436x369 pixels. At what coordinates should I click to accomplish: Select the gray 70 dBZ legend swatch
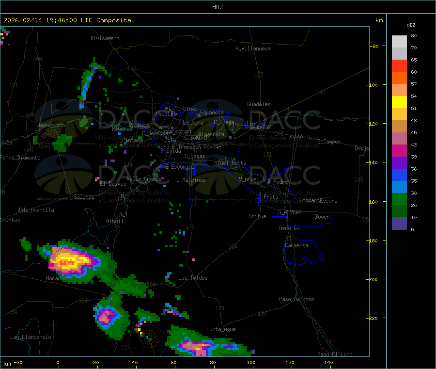[x=399, y=54]
